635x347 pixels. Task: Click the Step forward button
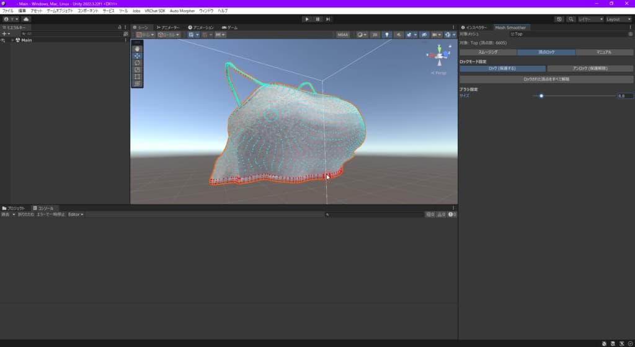click(x=328, y=19)
